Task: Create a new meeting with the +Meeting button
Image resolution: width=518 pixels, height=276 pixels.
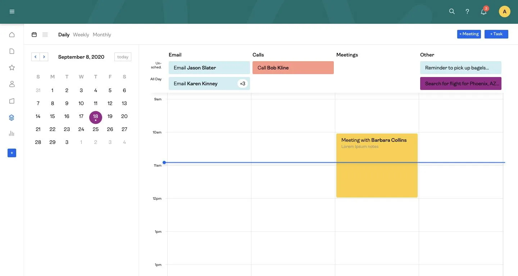Action: click(469, 34)
